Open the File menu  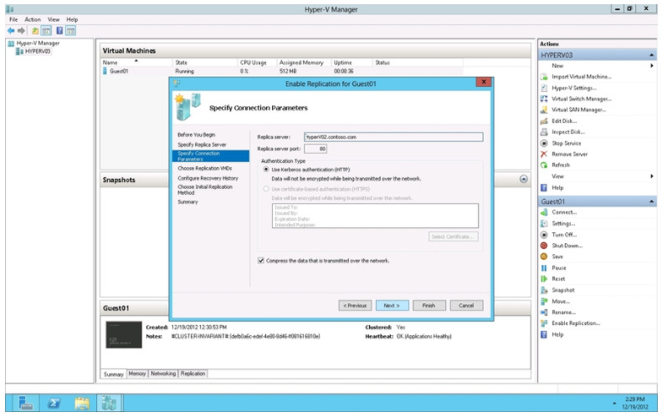point(13,19)
